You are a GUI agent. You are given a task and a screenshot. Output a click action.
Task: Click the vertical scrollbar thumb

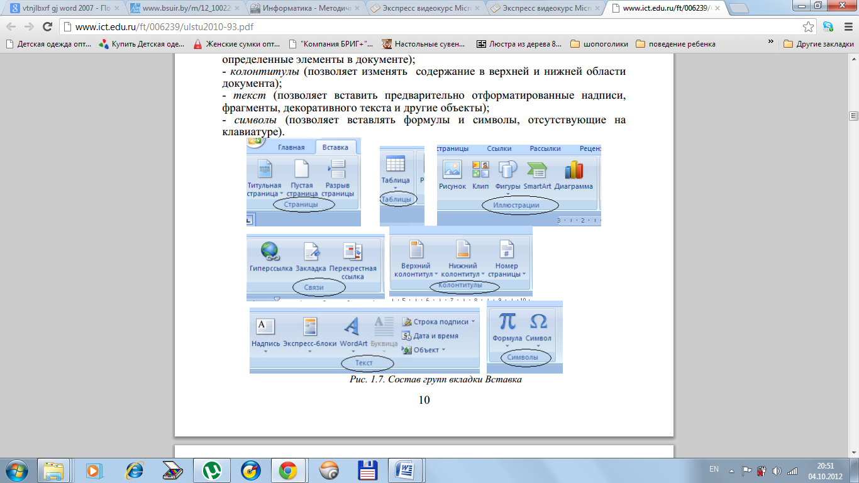point(853,116)
